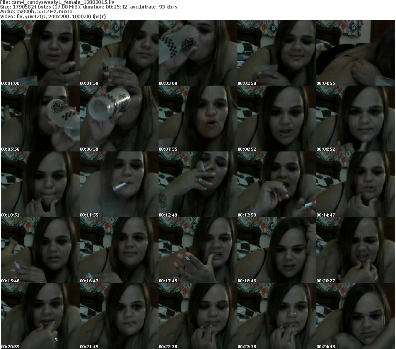Select the thumbnail stamped 00:03:00
Image resolution: width=396 pixels, height=349 pixels.
(198, 53)
